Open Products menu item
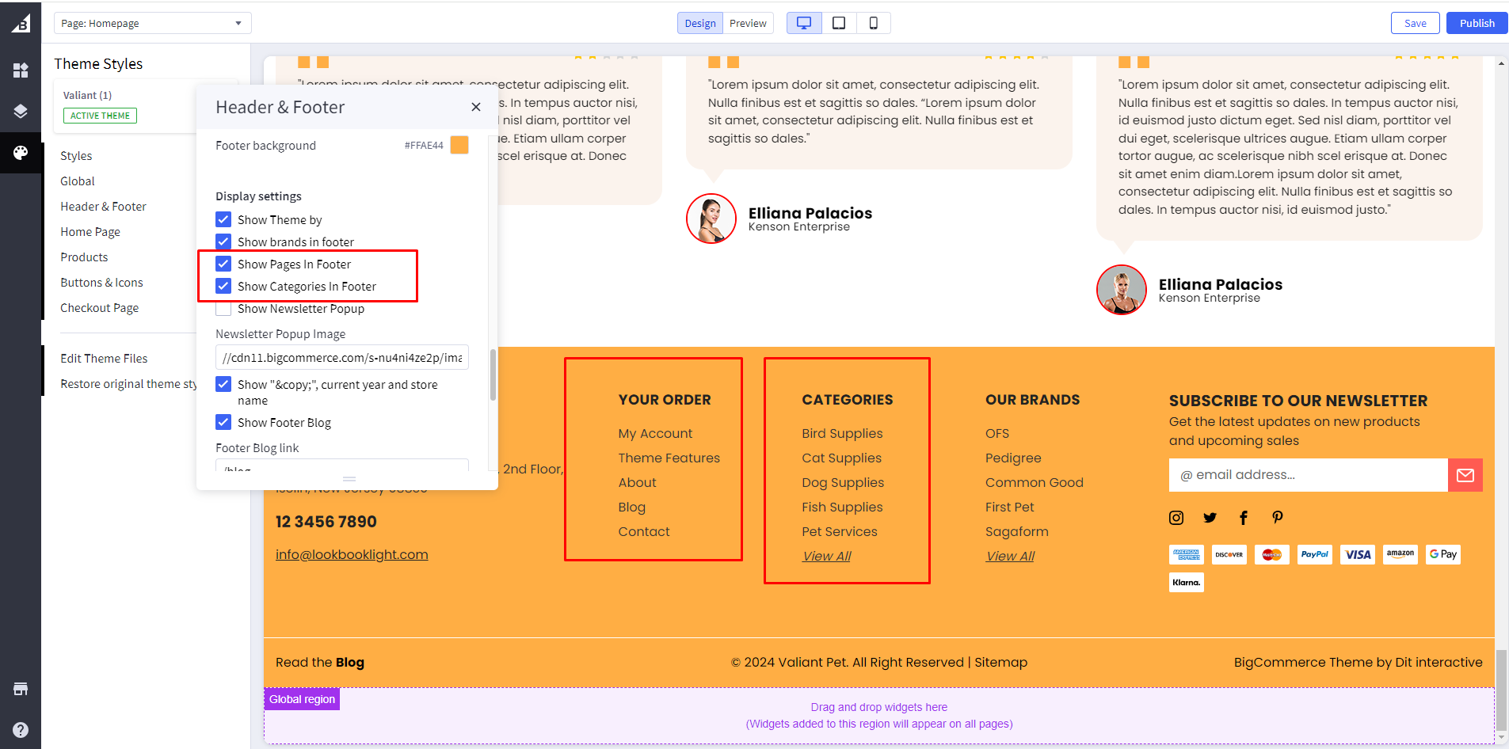The width and height of the screenshot is (1509, 749). click(84, 257)
